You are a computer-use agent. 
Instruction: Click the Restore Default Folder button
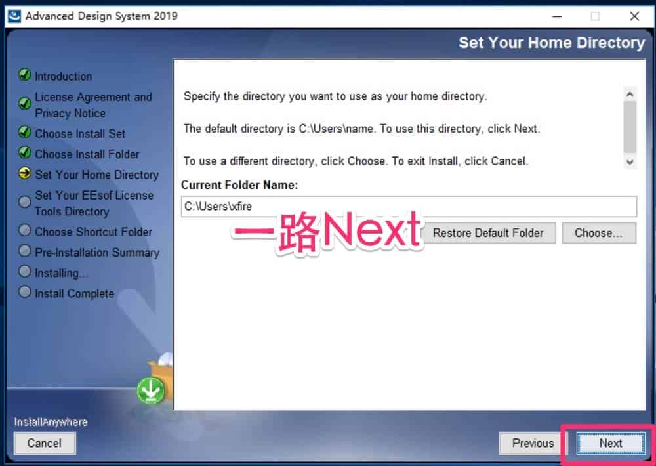click(488, 233)
